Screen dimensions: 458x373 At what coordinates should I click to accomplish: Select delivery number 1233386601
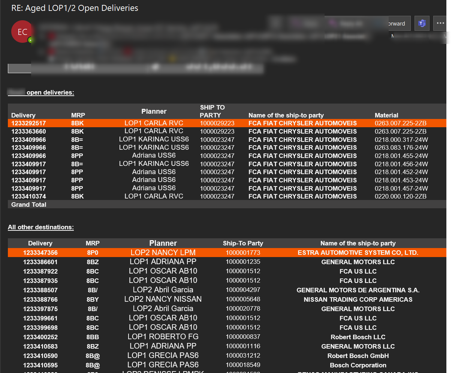(x=40, y=262)
